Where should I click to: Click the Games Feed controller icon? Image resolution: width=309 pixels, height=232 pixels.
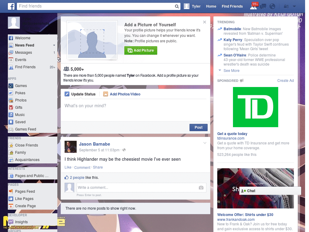[x=11, y=129]
